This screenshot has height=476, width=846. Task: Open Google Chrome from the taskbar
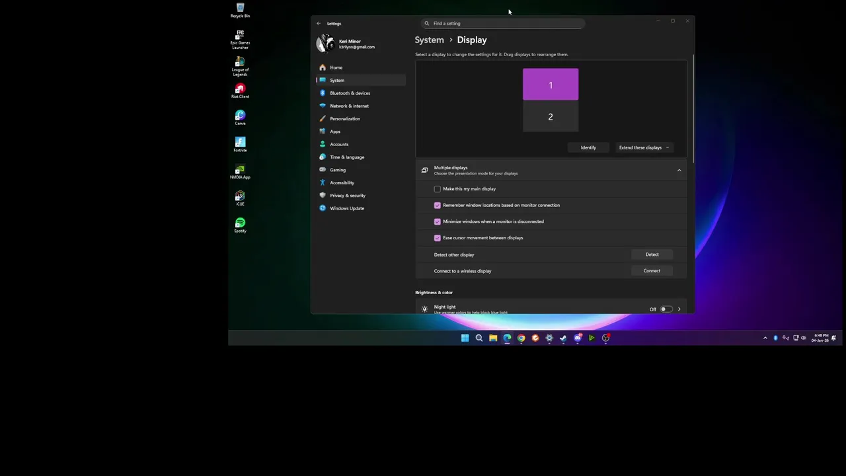[x=521, y=338]
